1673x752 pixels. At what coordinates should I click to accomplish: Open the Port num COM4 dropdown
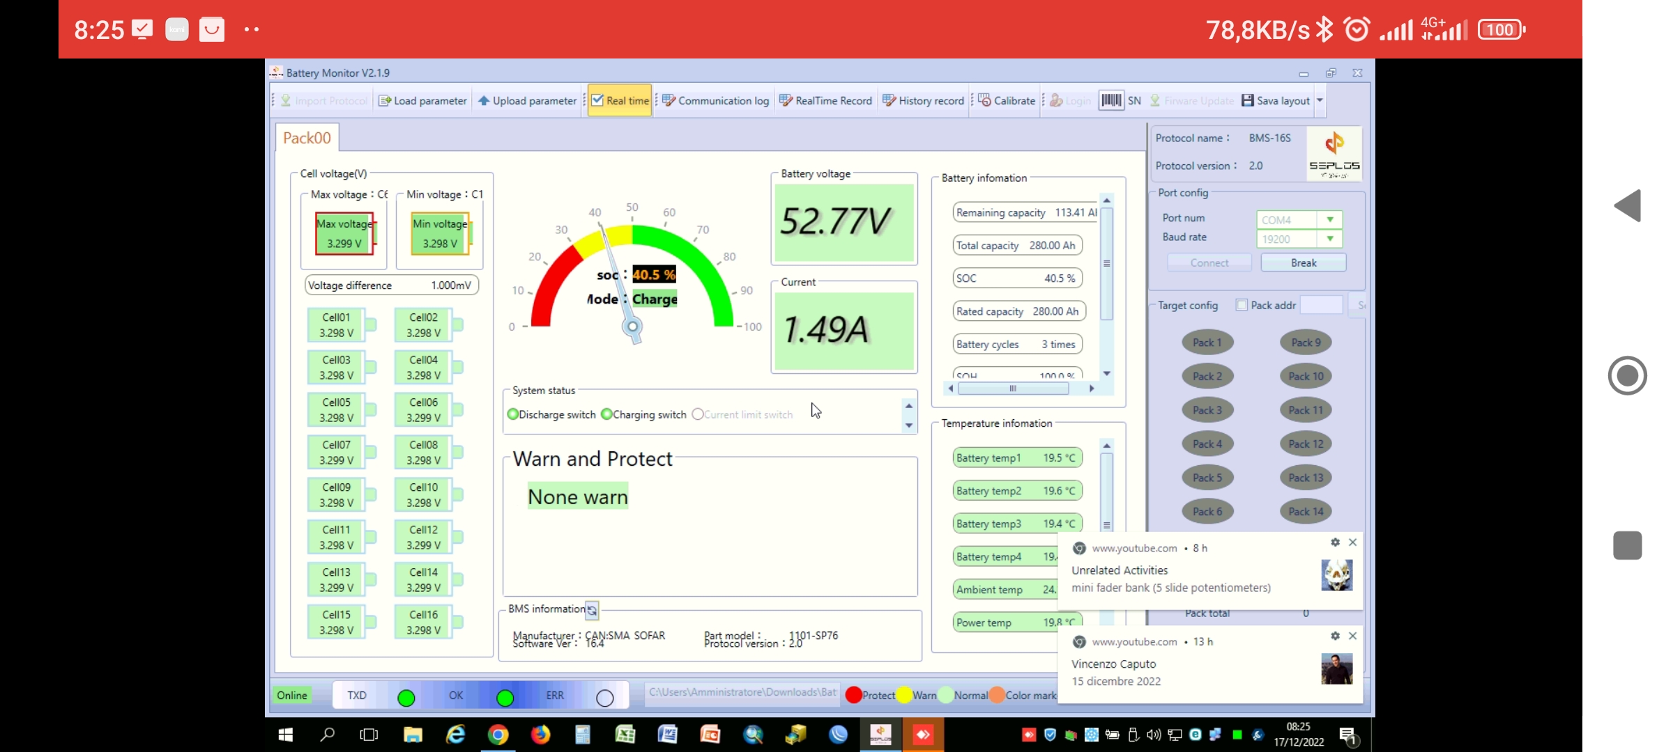coord(1329,219)
